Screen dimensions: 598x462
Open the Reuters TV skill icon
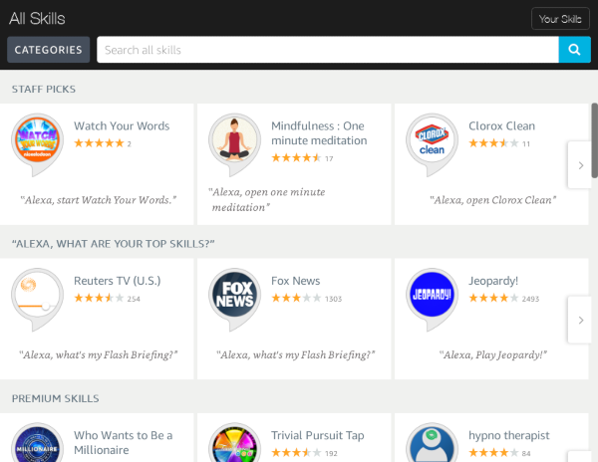point(38,300)
